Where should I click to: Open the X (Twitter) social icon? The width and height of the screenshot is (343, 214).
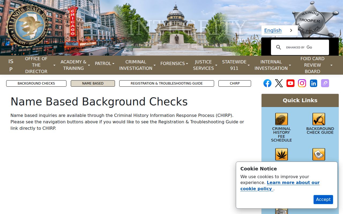pyautogui.click(x=279, y=83)
